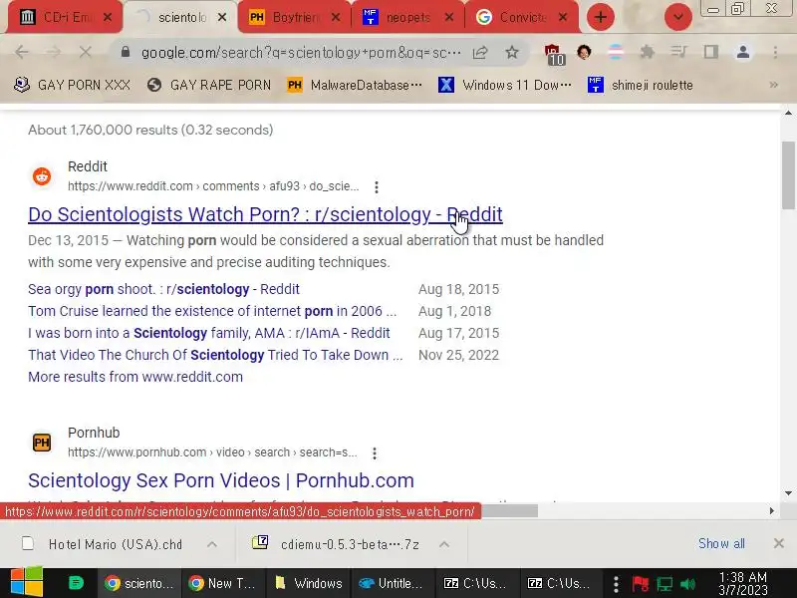
Task: Click the vertical scrollbar up arrow
Action: tap(788, 113)
